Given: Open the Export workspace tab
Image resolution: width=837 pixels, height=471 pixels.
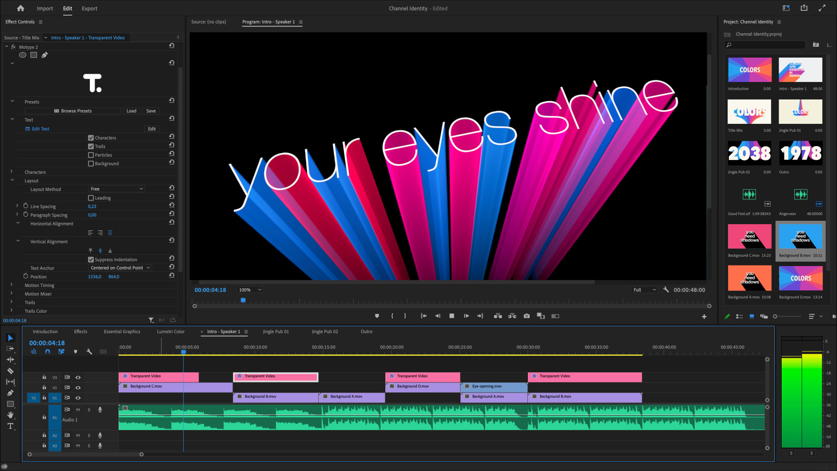Looking at the screenshot, I should (x=89, y=8).
